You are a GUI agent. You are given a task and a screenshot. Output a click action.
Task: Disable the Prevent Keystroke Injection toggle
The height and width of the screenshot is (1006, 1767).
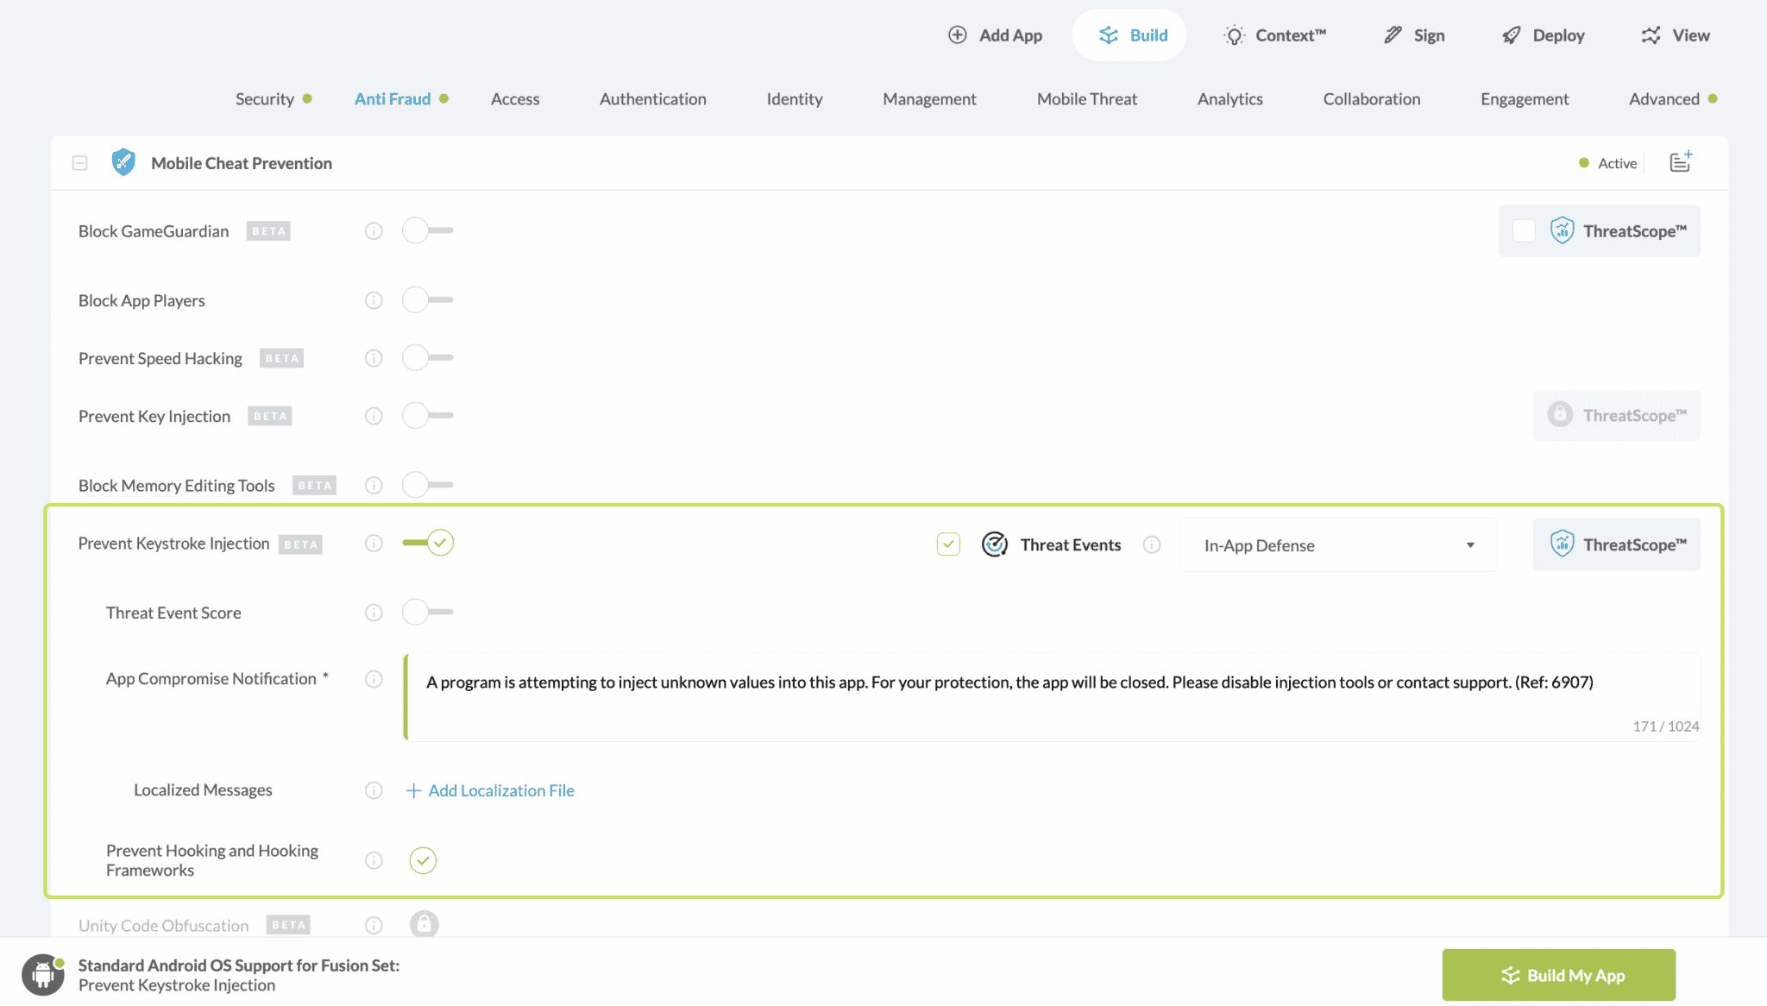427,543
